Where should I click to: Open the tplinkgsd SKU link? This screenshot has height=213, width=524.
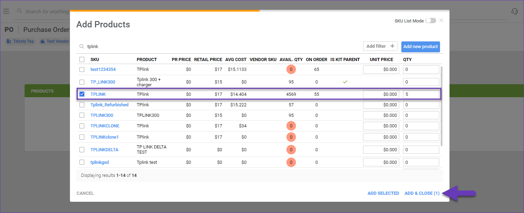click(99, 162)
